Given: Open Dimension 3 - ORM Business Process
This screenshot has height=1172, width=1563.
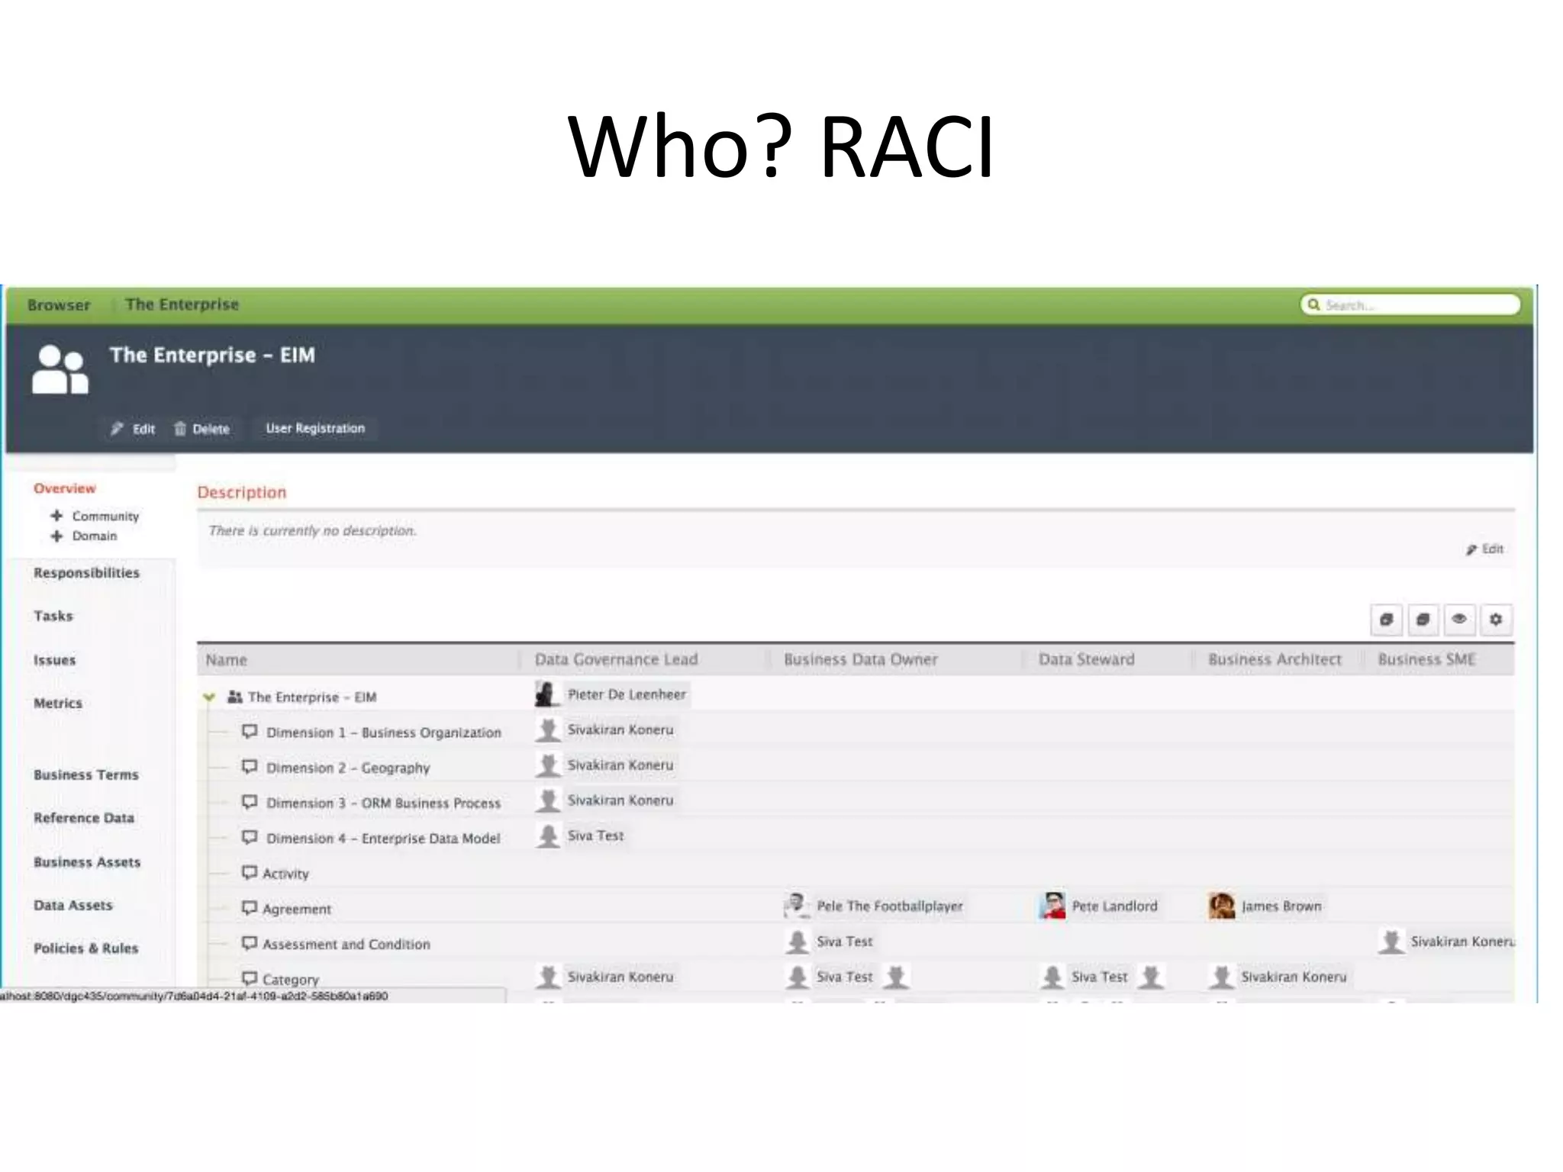Looking at the screenshot, I should pos(384,803).
